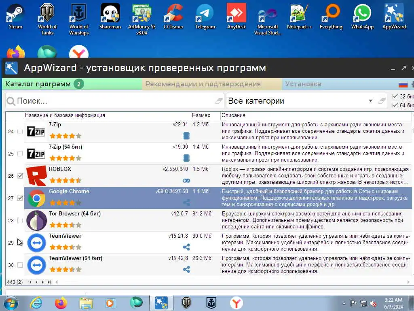Sort by Название и базовая информация column
The image size is (414, 311).
(x=108, y=115)
